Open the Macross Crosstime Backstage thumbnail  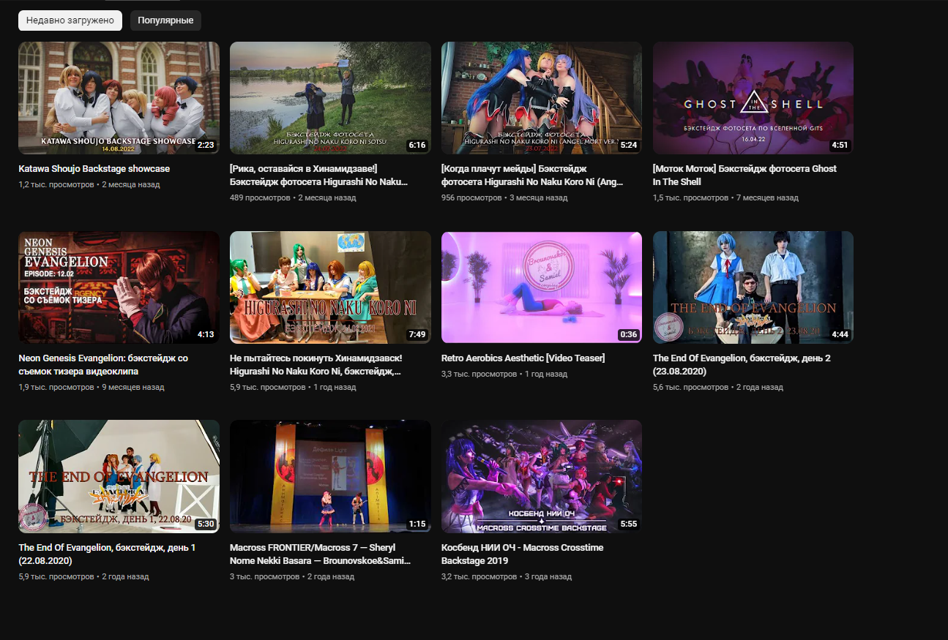pyautogui.click(x=542, y=476)
